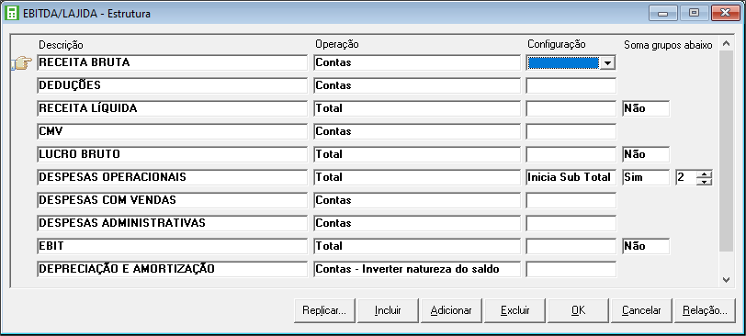Click the Operação field of DESPESAS COM VENDAS
This screenshot has width=746, height=336.
click(417, 200)
